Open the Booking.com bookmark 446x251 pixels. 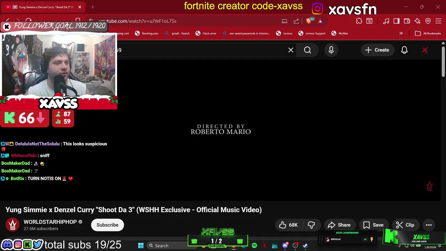(x=146, y=33)
